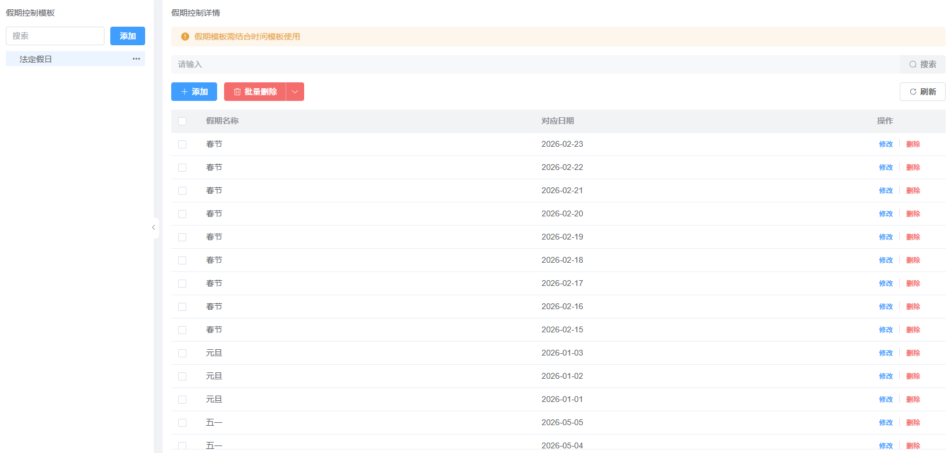Click the 刷新 refresh button
The image size is (952, 453).
[922, 92]
